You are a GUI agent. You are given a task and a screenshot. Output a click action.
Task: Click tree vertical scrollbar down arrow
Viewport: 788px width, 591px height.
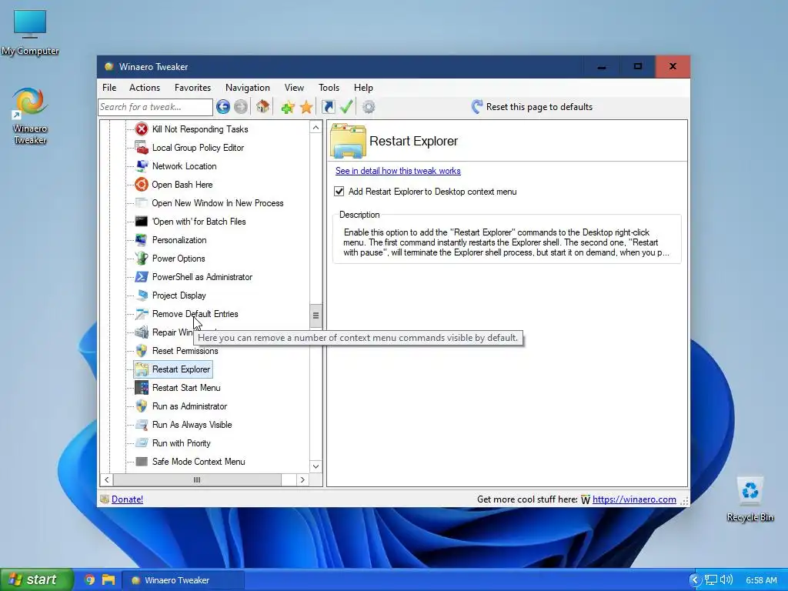(316, 466)
